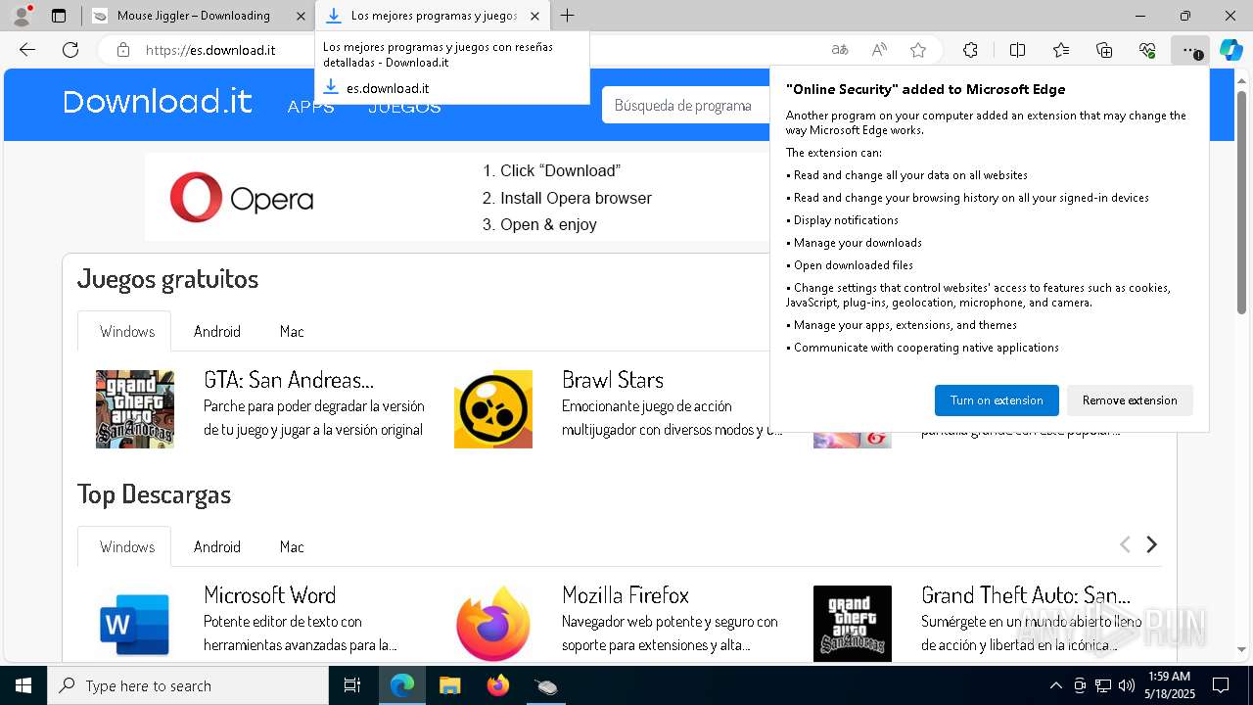Image resolution: width=1253 pixels, height=705 pixels.
Task: Select Android tab under Juegos gratuitos
Action: pyautogui.click(x=217, y=331)
